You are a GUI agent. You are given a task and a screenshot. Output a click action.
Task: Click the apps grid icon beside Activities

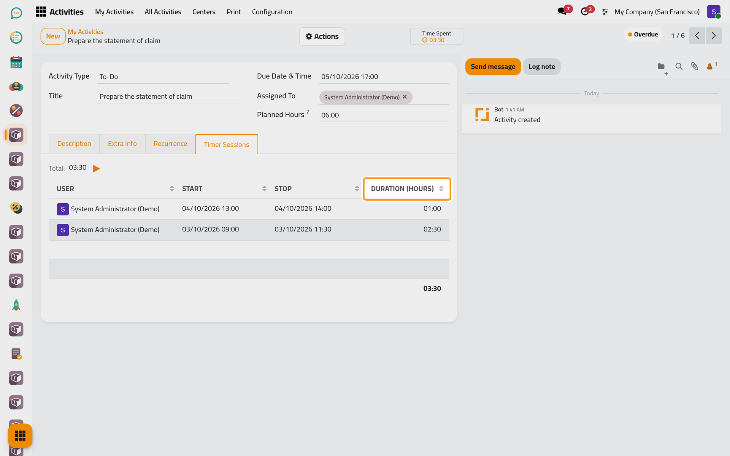(x=41, y=12)
